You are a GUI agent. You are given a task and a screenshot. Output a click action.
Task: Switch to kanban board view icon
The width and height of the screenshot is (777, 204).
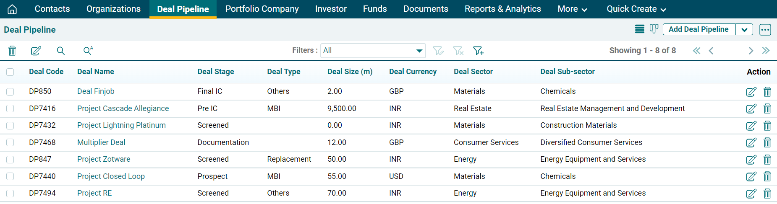(654, 29)
